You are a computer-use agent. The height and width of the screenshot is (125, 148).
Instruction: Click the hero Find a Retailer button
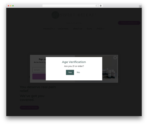(29, 108)
